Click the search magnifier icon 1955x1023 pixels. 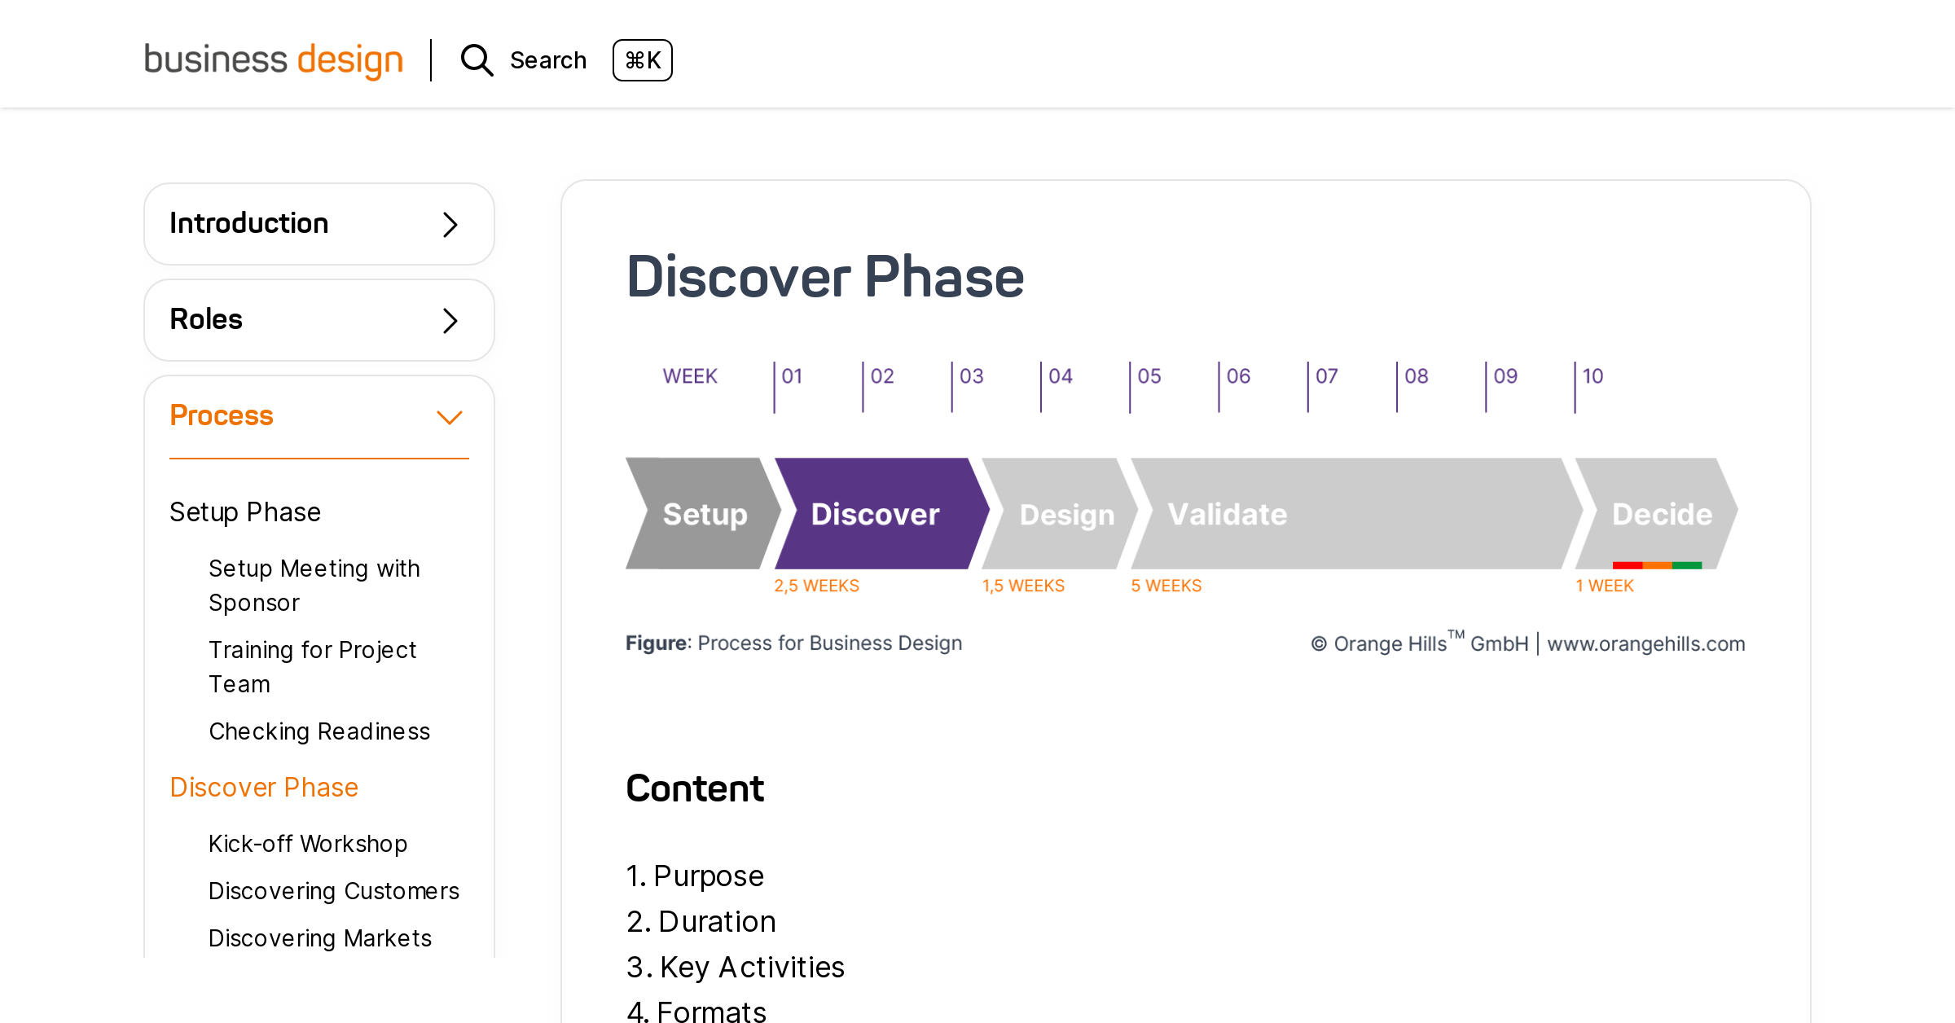point(477,60)
